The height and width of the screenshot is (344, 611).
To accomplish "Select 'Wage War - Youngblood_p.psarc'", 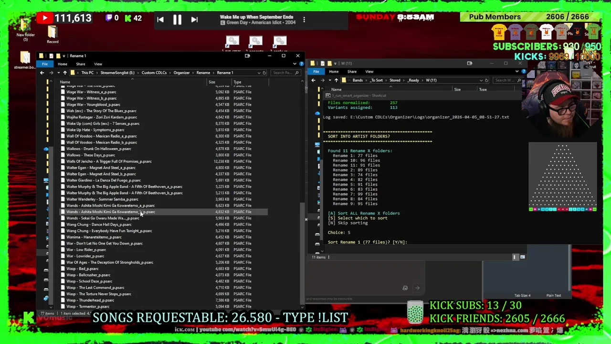I will click(164, 104).
